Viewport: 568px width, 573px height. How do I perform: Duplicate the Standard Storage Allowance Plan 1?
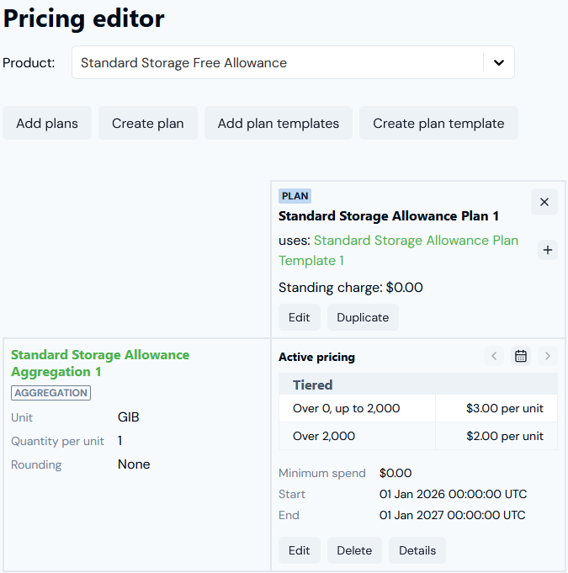pyautogui.click(x=363, y=317)
